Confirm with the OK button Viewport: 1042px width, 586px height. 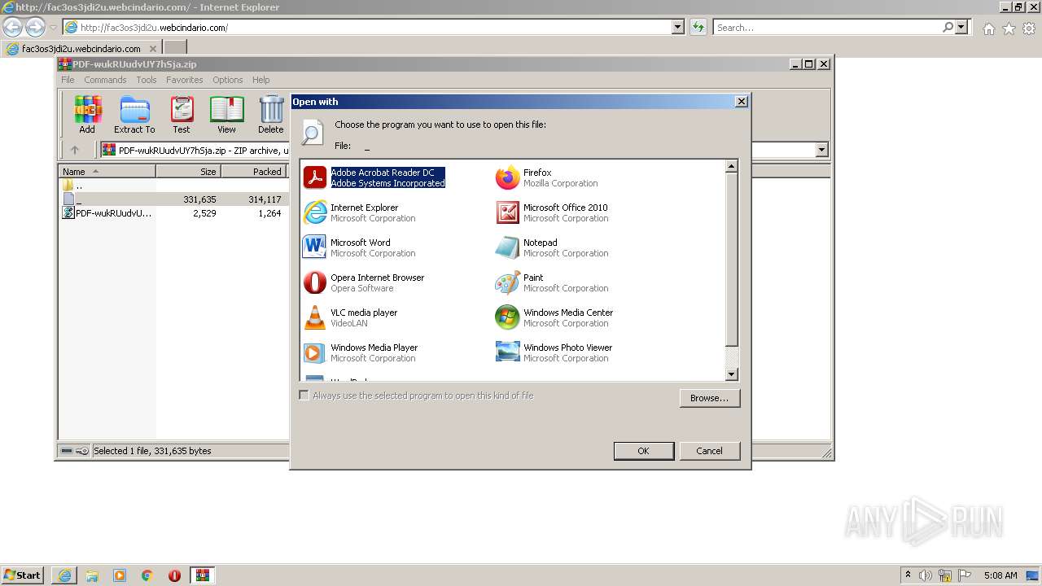pyautogui.click(x=643, y=451)
